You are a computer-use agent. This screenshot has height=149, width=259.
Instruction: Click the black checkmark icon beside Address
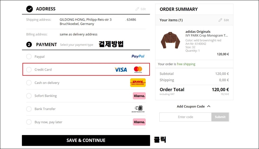click(x=29, y=9)
